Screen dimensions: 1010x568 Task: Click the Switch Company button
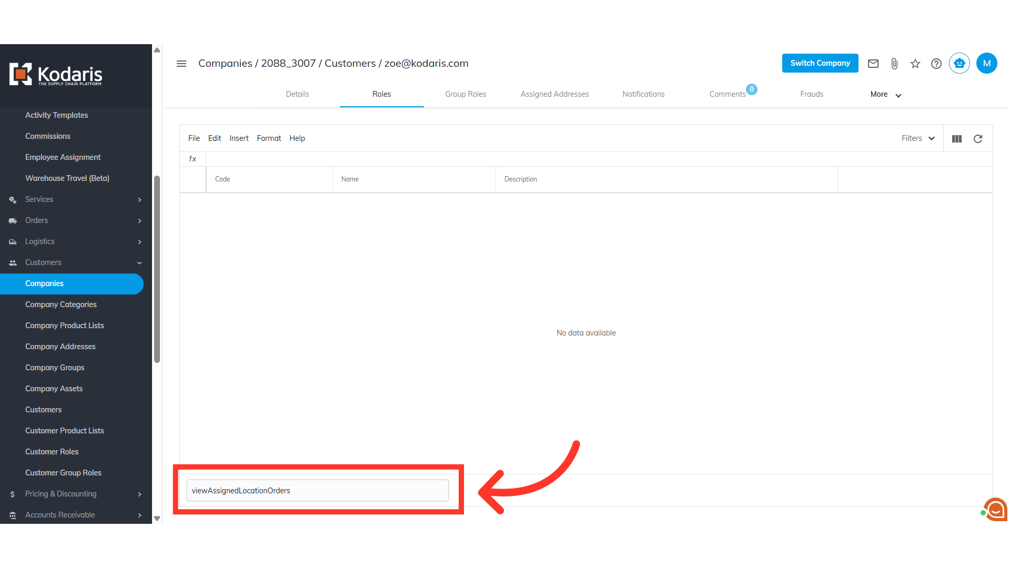820,63
